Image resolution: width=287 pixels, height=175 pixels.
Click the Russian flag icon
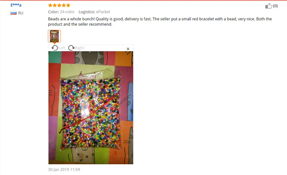point(14,13)
